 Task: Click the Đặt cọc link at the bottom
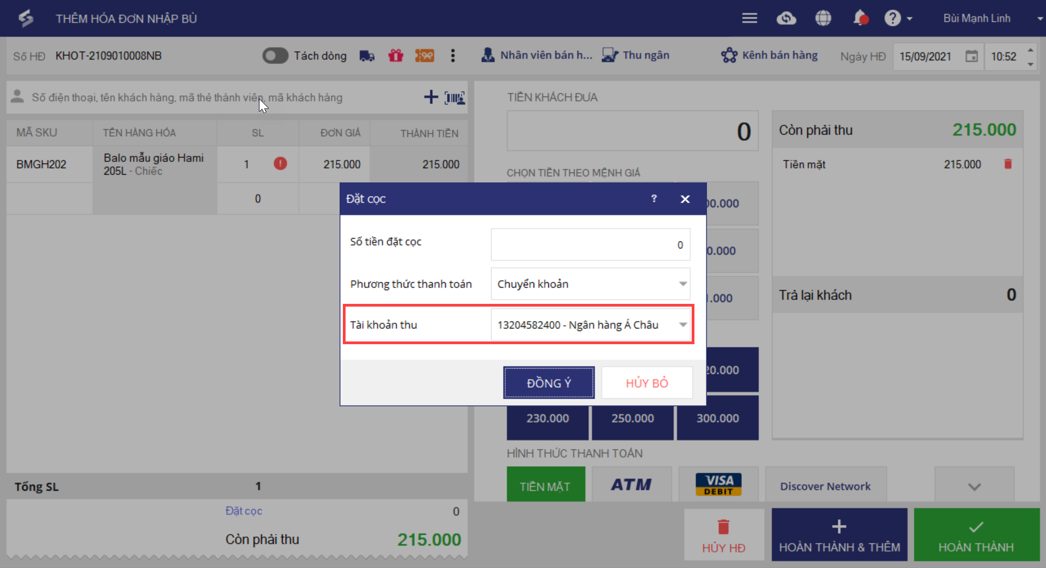244,511
